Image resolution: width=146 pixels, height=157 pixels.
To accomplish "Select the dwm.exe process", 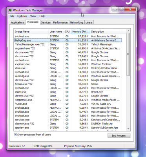I will click(x=68, y=68).
